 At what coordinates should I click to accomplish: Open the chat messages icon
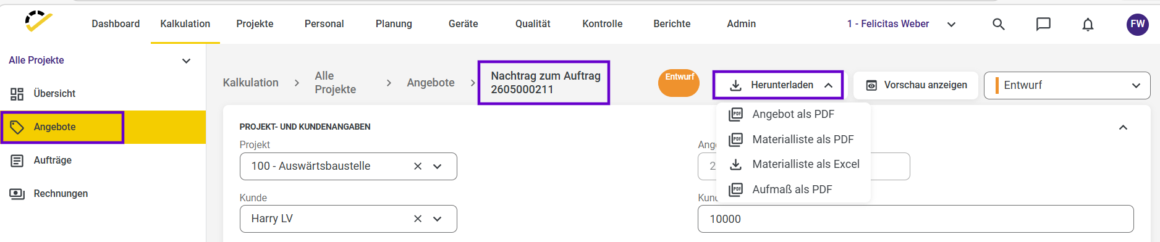pos(1043,24)
